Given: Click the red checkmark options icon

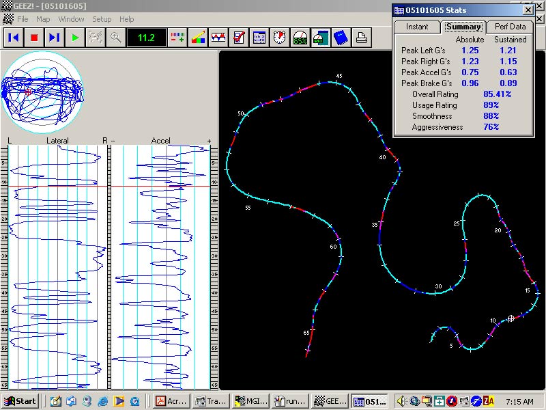Looking at the screenshot, I should [239, 38].
